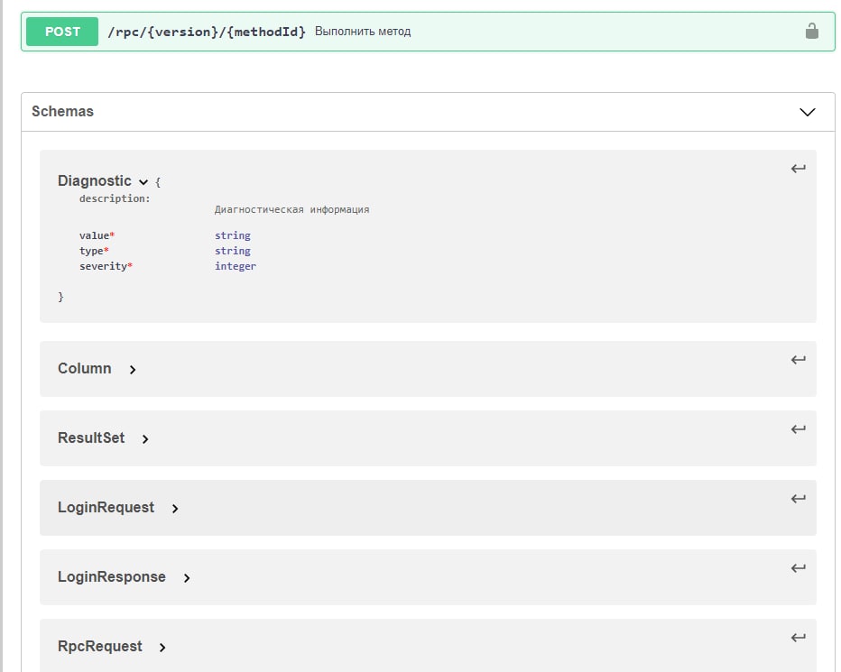Image resolution: width=841 pixels, height=672 pixels.
Task: Expand the ResultSet schema chevron
Action: 145,438
